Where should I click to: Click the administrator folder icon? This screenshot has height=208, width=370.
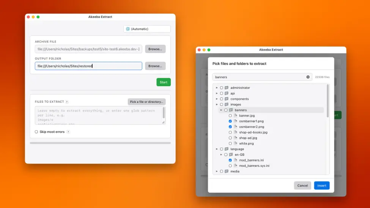227,88
